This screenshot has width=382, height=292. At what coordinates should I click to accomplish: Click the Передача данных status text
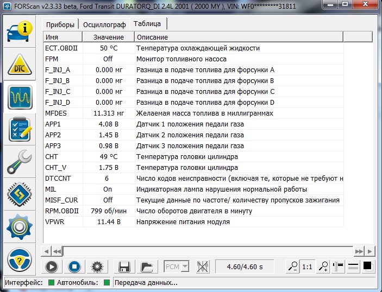point(146,283)
